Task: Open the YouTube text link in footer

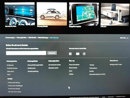Action: pos(92,65)
